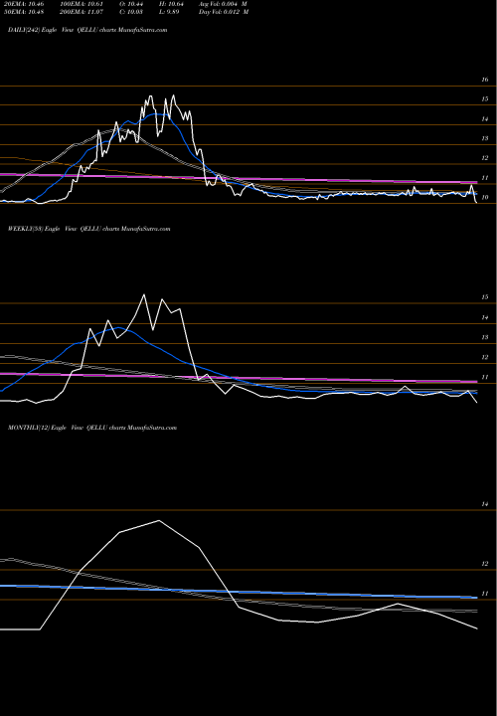Select the open price 'O: 10.44' text
This screenshot has height=716, width=497.
click(132, 4)
